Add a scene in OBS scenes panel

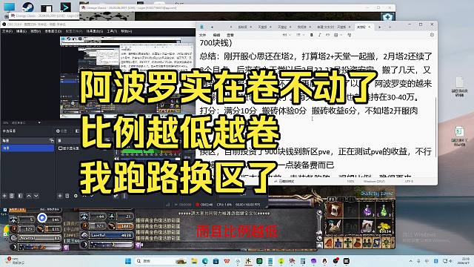[x=4, y=196]
